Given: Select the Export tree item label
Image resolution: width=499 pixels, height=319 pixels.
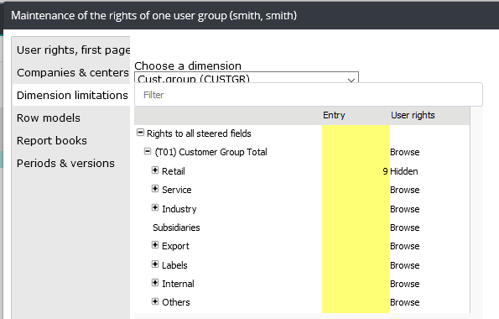Looking at the screenshot, I should click(x=175, y=246).
